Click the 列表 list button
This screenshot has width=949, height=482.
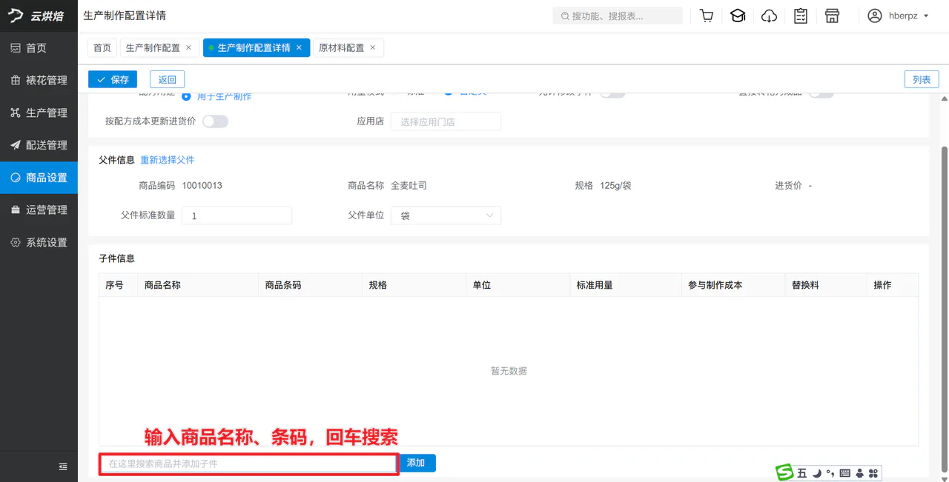coord(922,79)
